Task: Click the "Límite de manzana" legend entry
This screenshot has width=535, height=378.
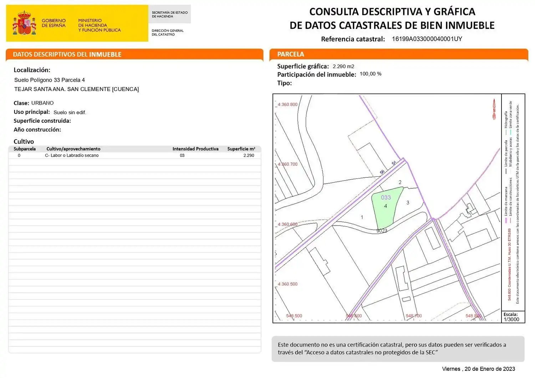Action: click(506, 201)
